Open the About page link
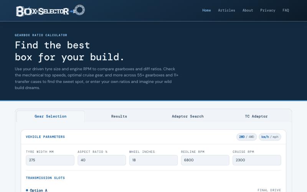307x192 pixels. click(248, 10)
